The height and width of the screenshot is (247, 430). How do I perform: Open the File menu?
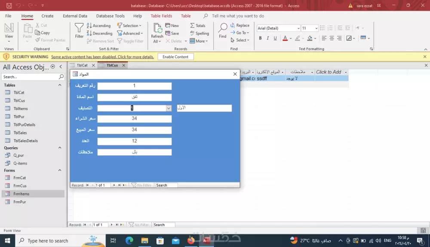click(x=8, y=16)
